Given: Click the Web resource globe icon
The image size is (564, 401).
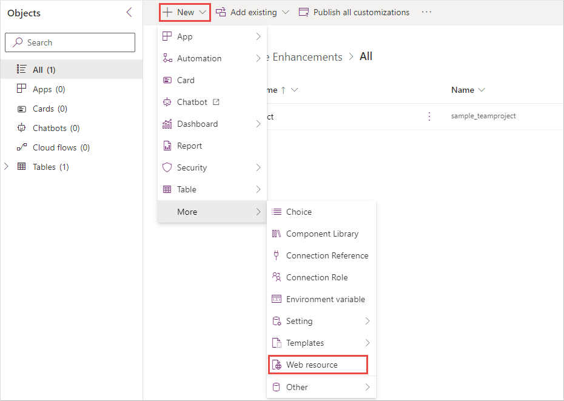Looking at the screenshot, I should (277, 365).
